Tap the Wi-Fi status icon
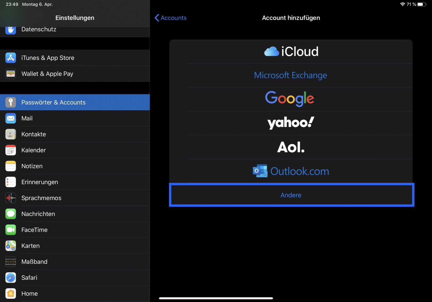This screenshot has height=302, width=432. [x=402, y=4]
